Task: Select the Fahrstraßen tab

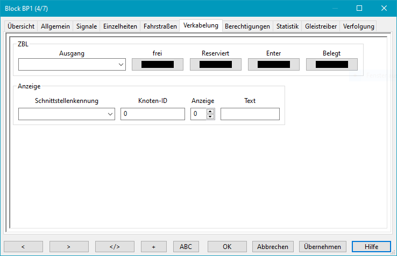Action: [160, 26]
